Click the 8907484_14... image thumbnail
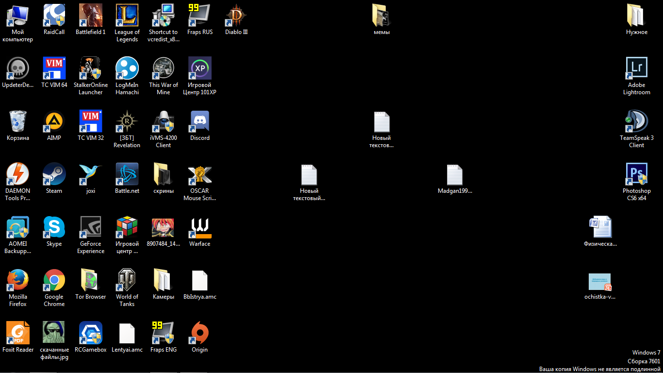This screenshot has width=663, height=373. pyautogui.click(x=164, y=227)
